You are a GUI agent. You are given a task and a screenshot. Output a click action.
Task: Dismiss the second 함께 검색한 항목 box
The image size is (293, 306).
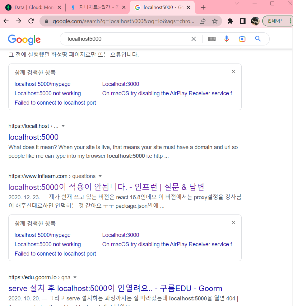click(x=234, y=223)
